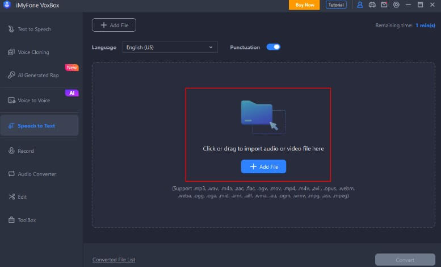441x267 pixels.
Task: Click the 1 min(s) remaining time value
Action: pos(425,26)
